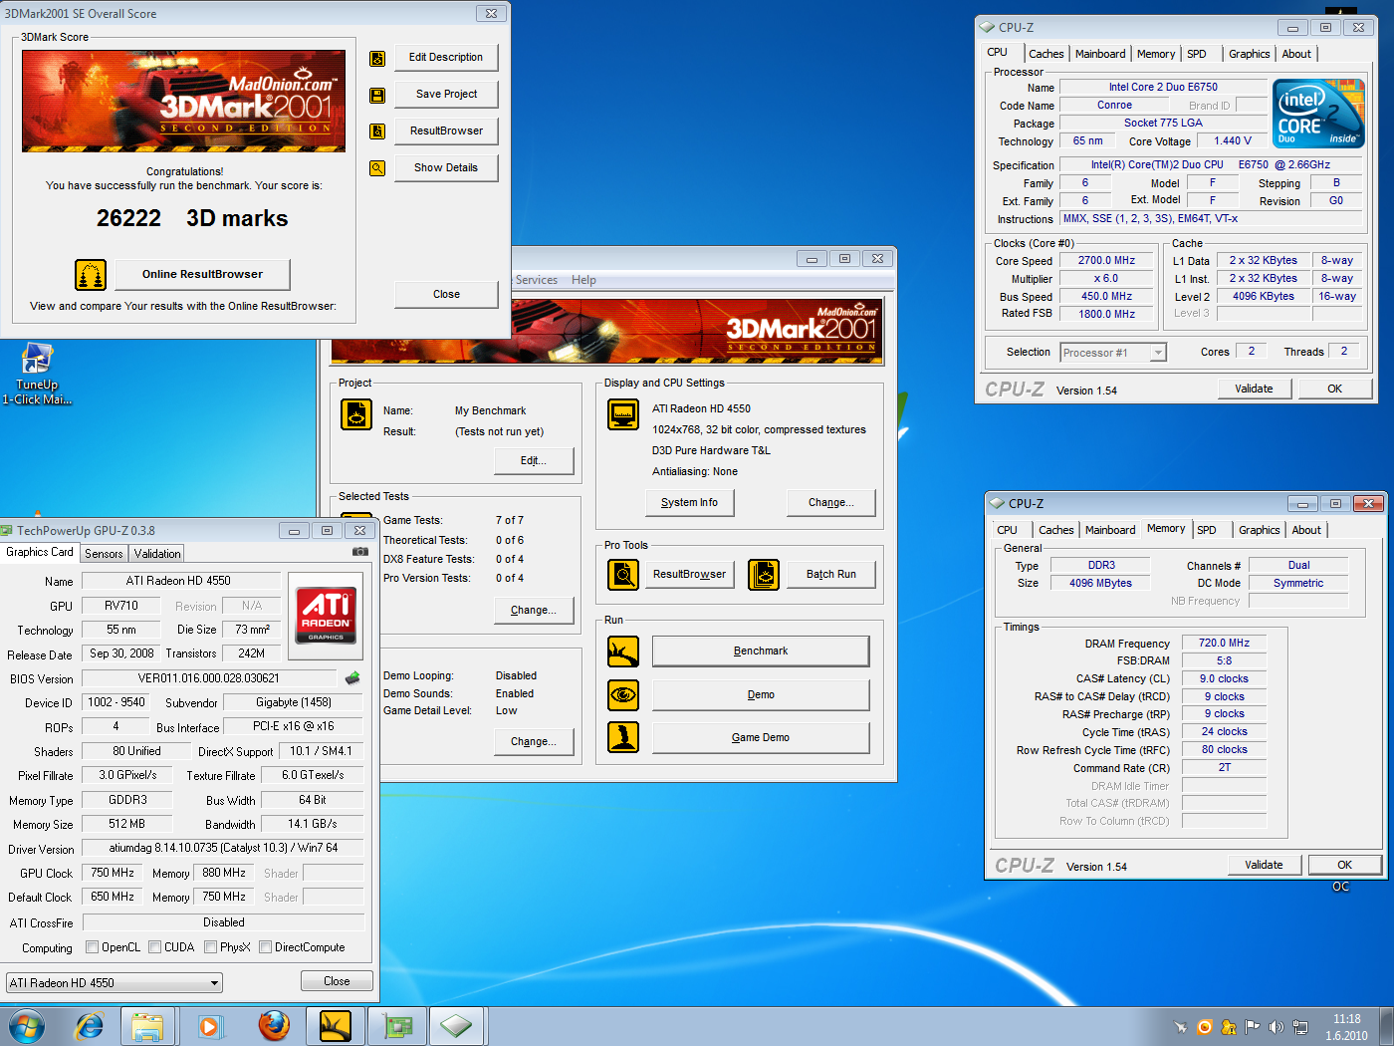Click the Benchmark run icon

pos(623,652)
